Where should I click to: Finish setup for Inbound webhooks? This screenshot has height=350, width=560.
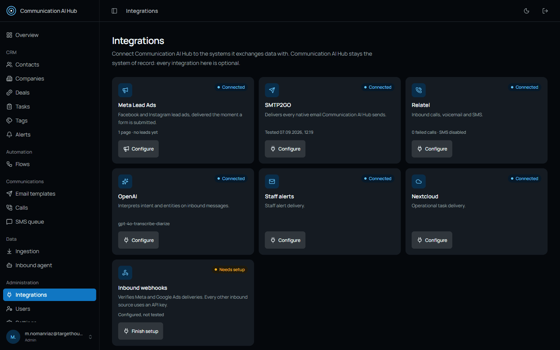point(141,331)
